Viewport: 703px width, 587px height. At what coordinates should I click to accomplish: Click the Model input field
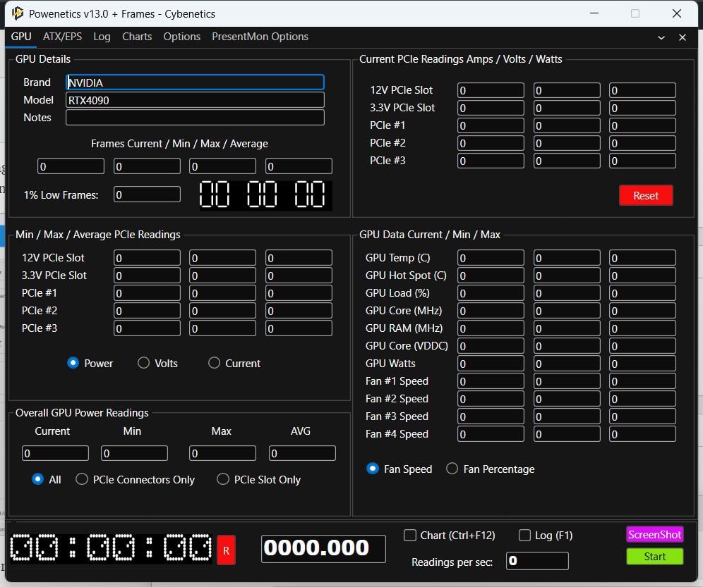195,100
